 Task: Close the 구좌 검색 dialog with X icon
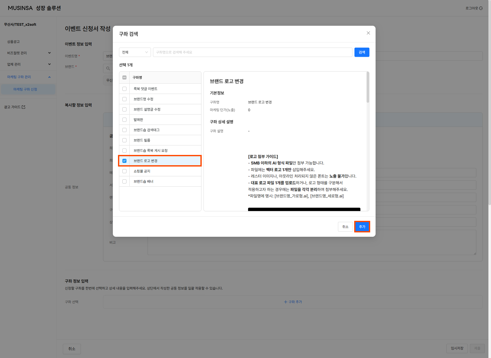(x=368, y=33)
